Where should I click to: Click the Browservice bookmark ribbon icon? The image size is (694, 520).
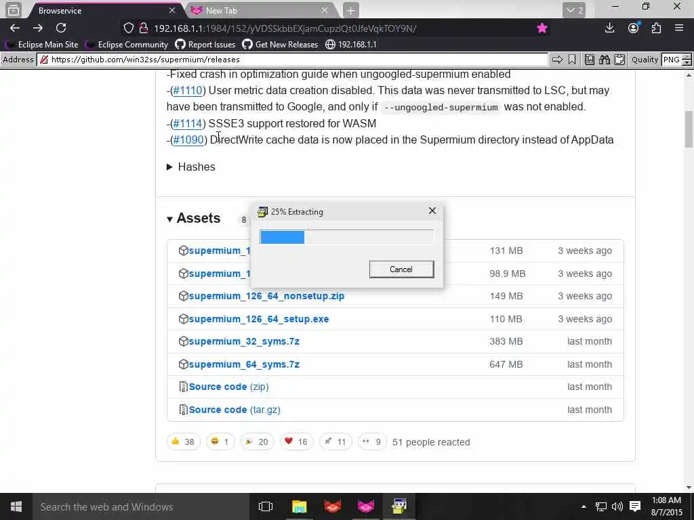(572, 60)
